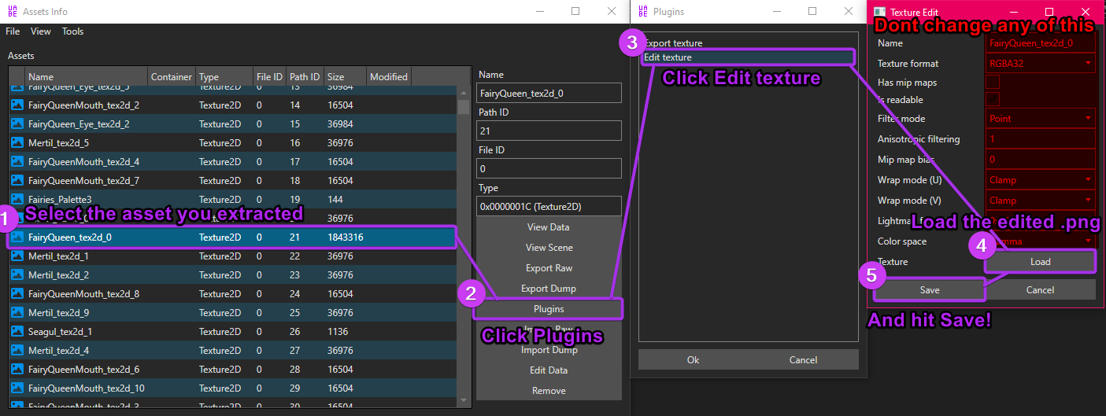Screen dimensions: 1106x416
Task: Click the Anisotropic filtering field
Action: [x=1041, y=139]
